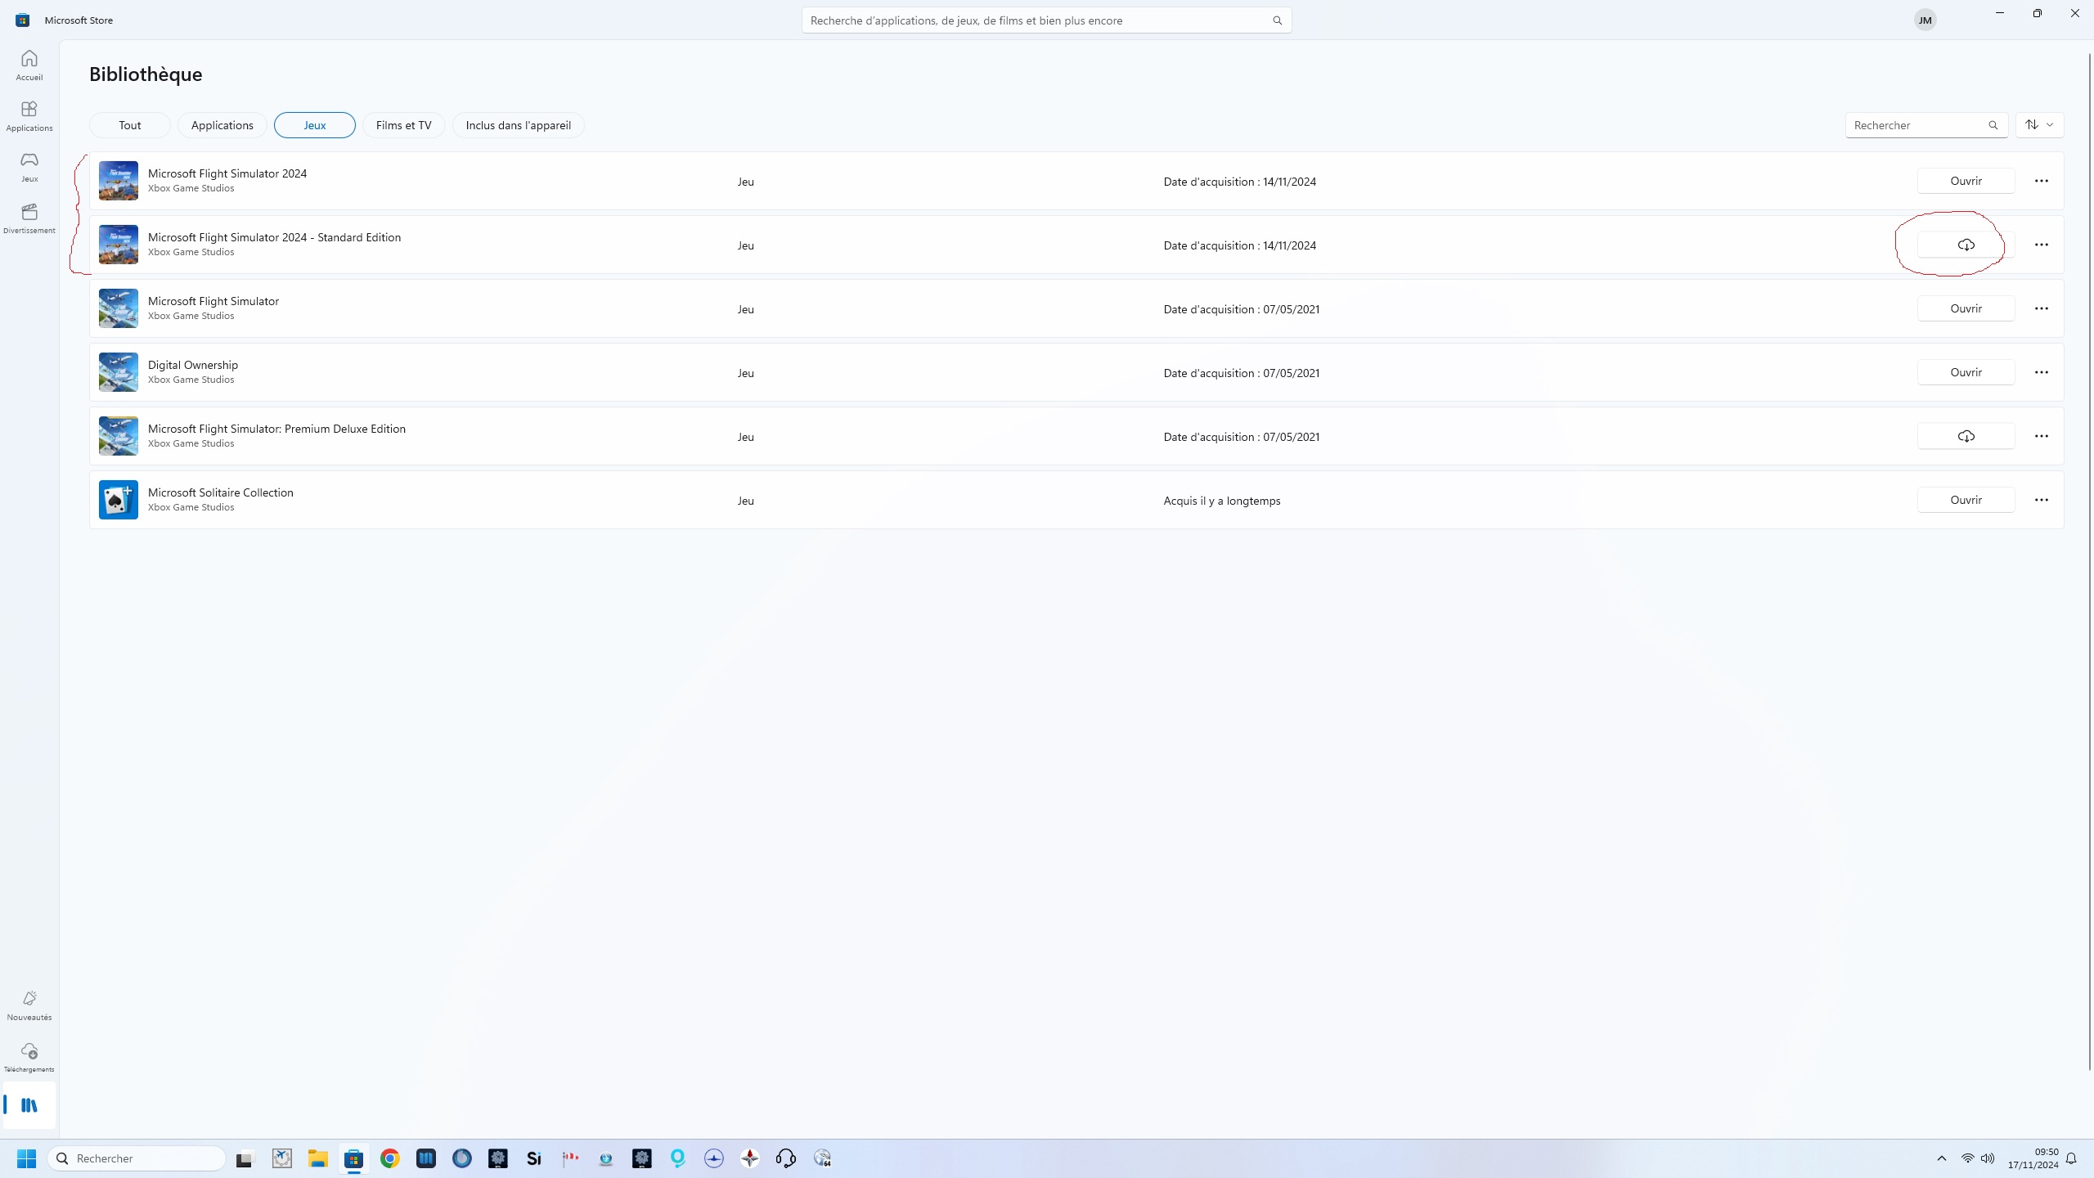Select the Applications filter tab
The width and height of the screenshot is (2094, 1178).
222,125
